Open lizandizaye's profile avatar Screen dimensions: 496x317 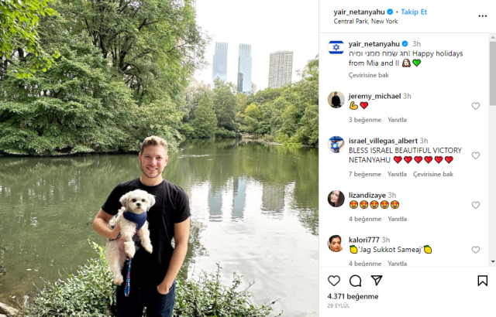(336, 199)
